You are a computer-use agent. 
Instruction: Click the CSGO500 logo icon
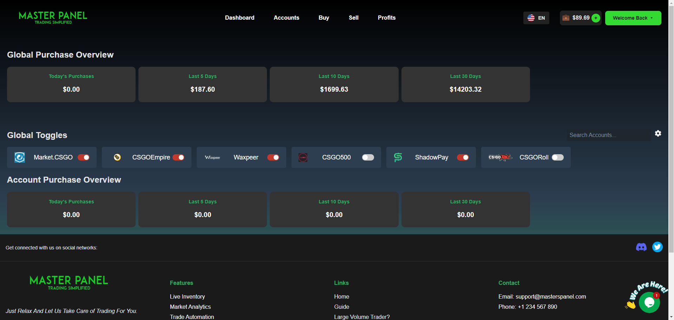tap(303, 157)
